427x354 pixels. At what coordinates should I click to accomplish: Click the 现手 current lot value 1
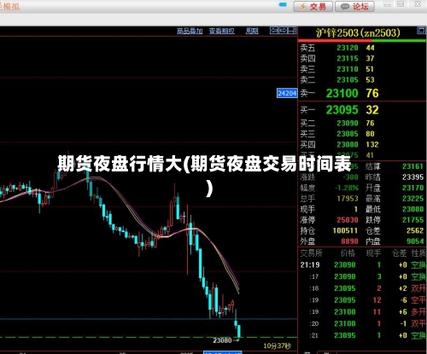tap(356, 209)
